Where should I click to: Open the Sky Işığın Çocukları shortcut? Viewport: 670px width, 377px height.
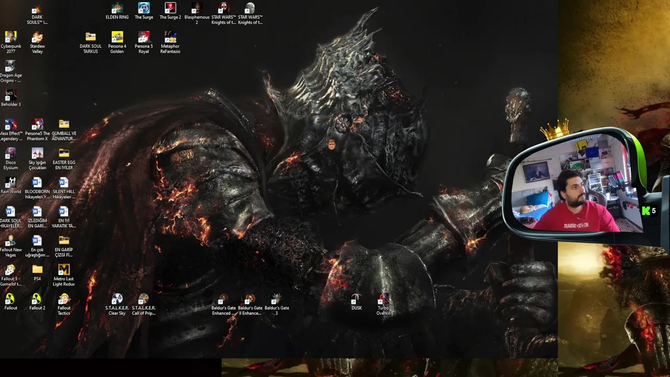pyautogui.click(x=37, y=159)
